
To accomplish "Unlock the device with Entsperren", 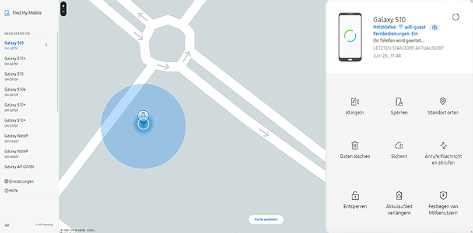I will pos(355,200).
